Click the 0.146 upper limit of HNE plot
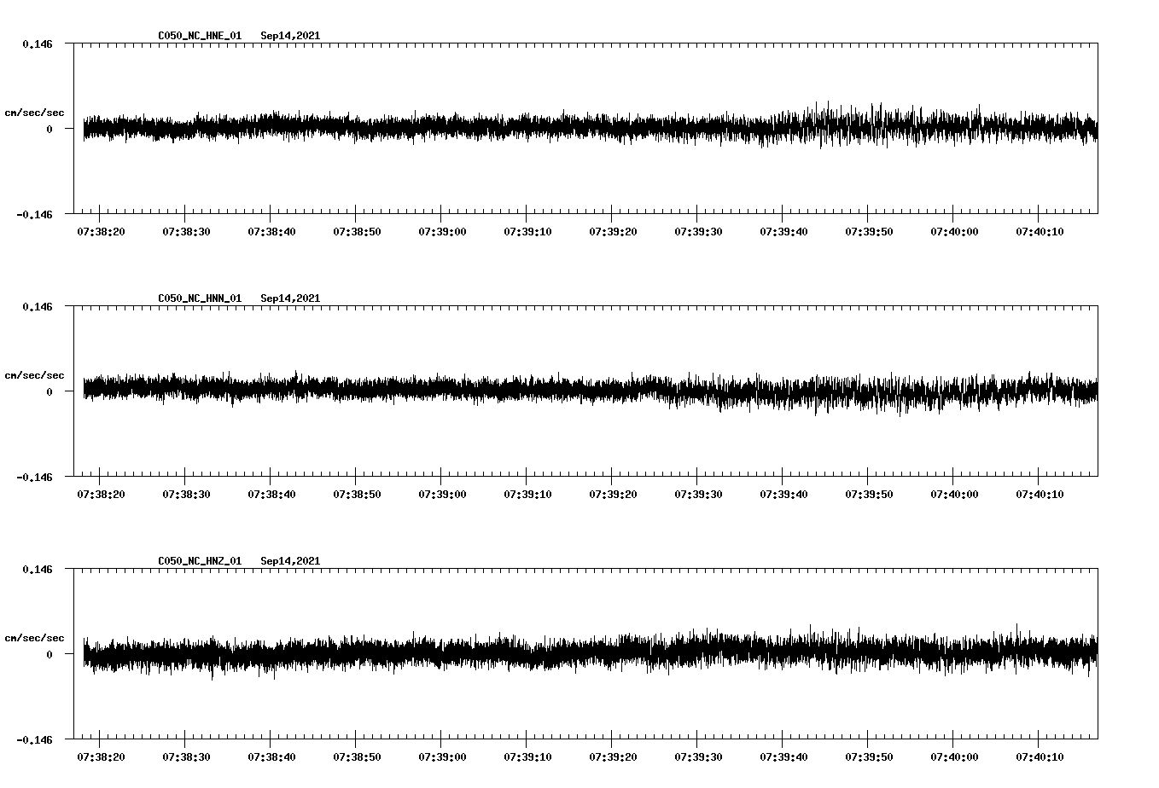 coord(38,43)
